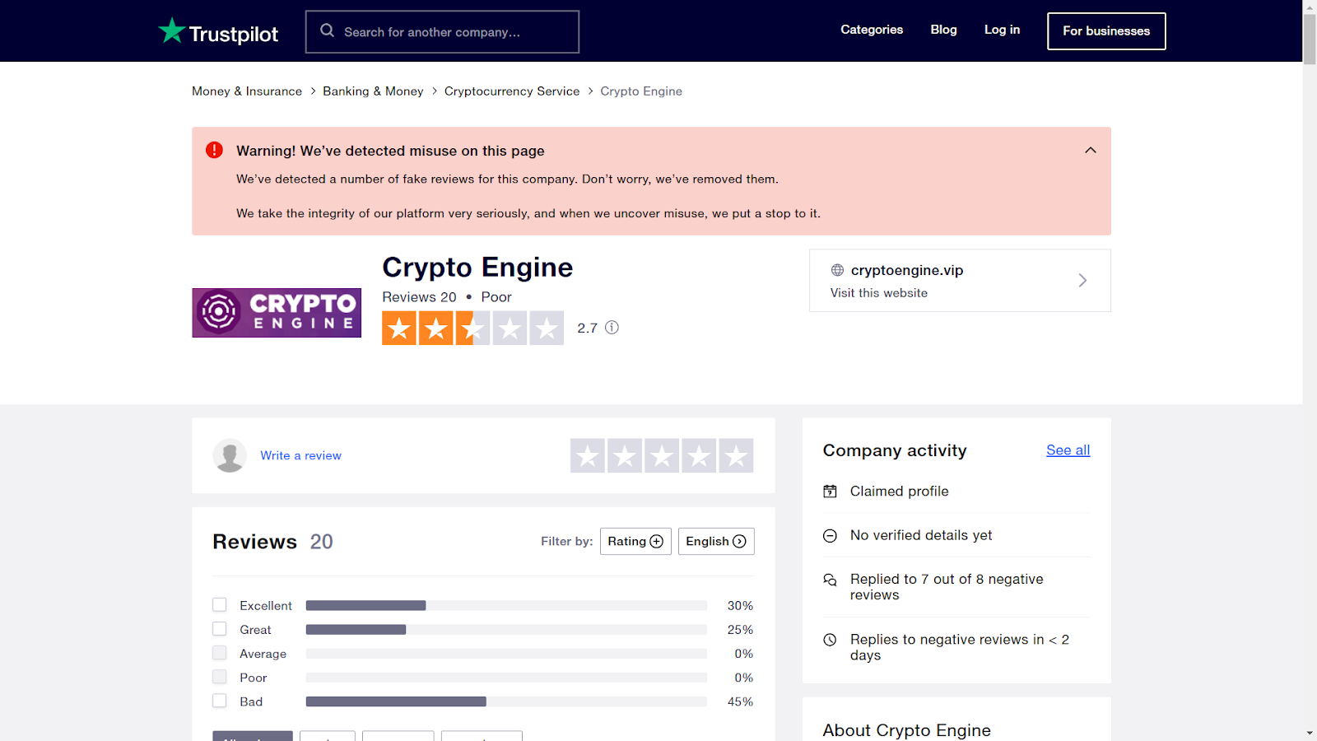Screen dimensions: 1317x741
Task: Select fourth star in Write a review
Action: coord(699,455)
